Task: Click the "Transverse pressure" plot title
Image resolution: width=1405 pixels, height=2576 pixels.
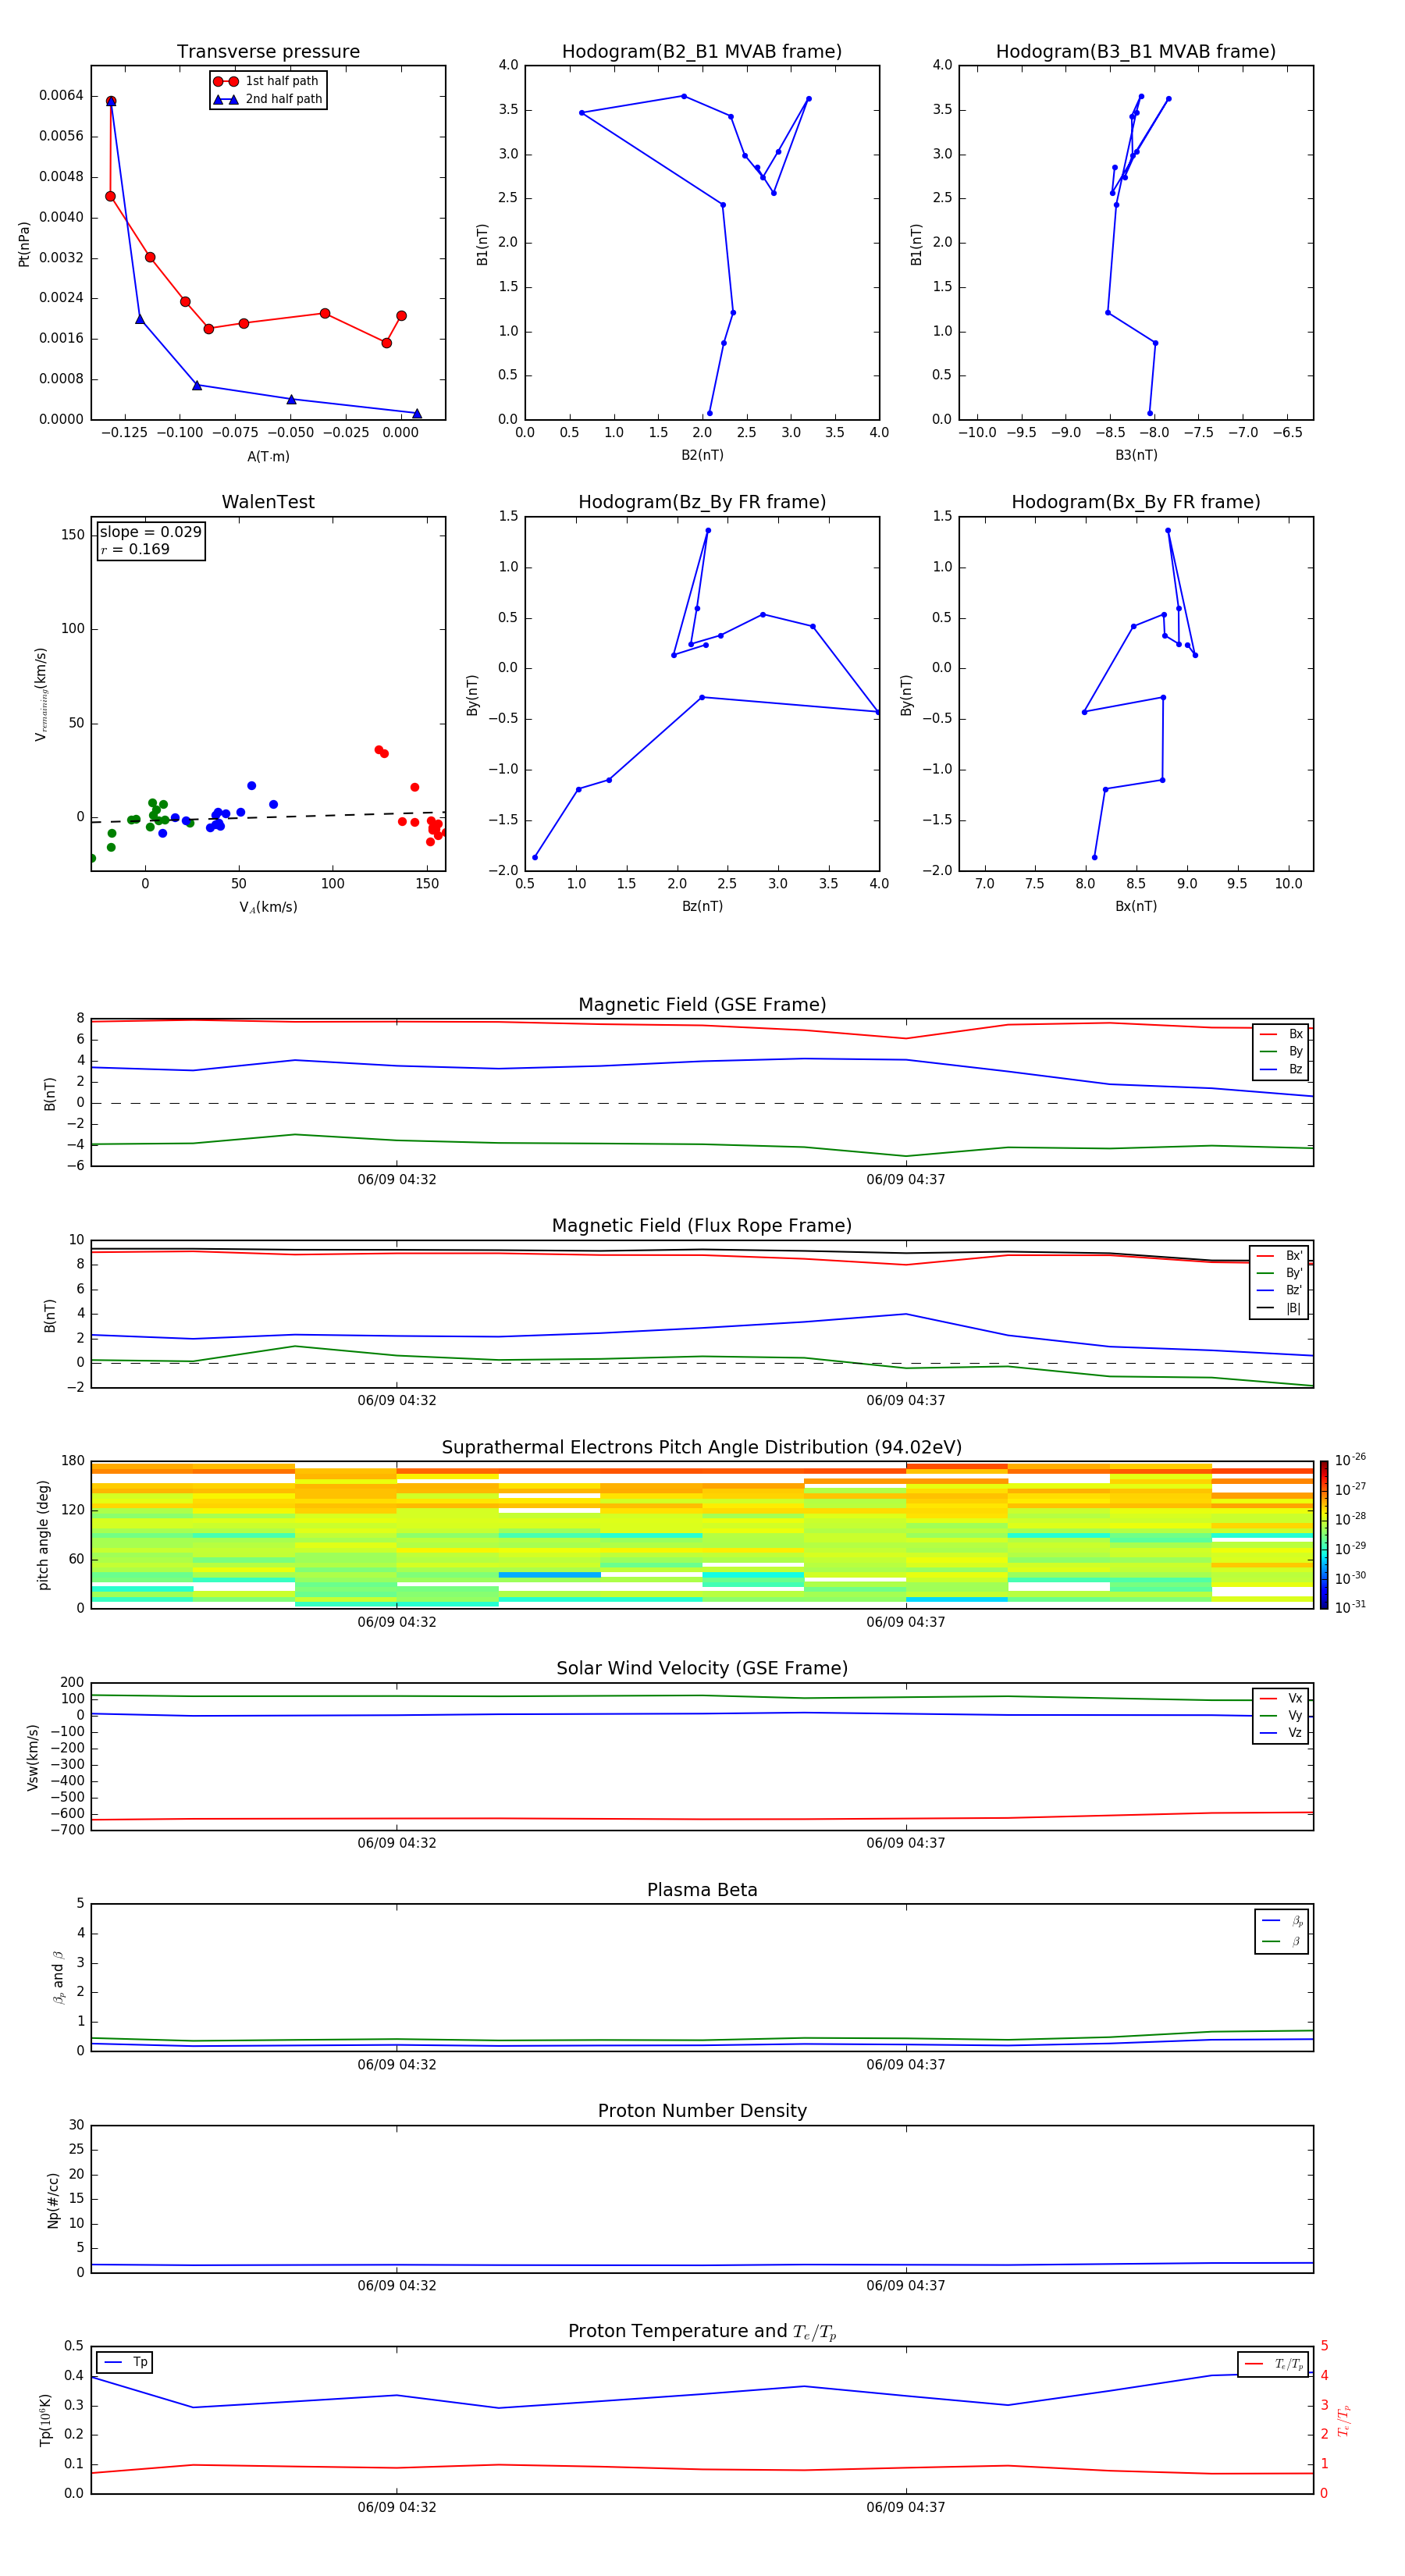Action: 268,52
